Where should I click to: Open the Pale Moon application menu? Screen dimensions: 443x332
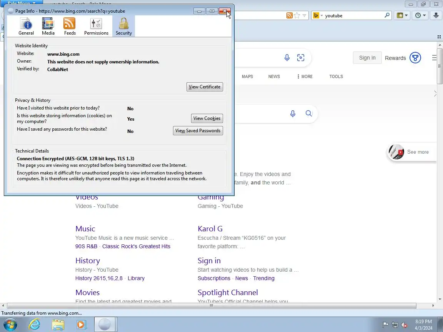22,3
